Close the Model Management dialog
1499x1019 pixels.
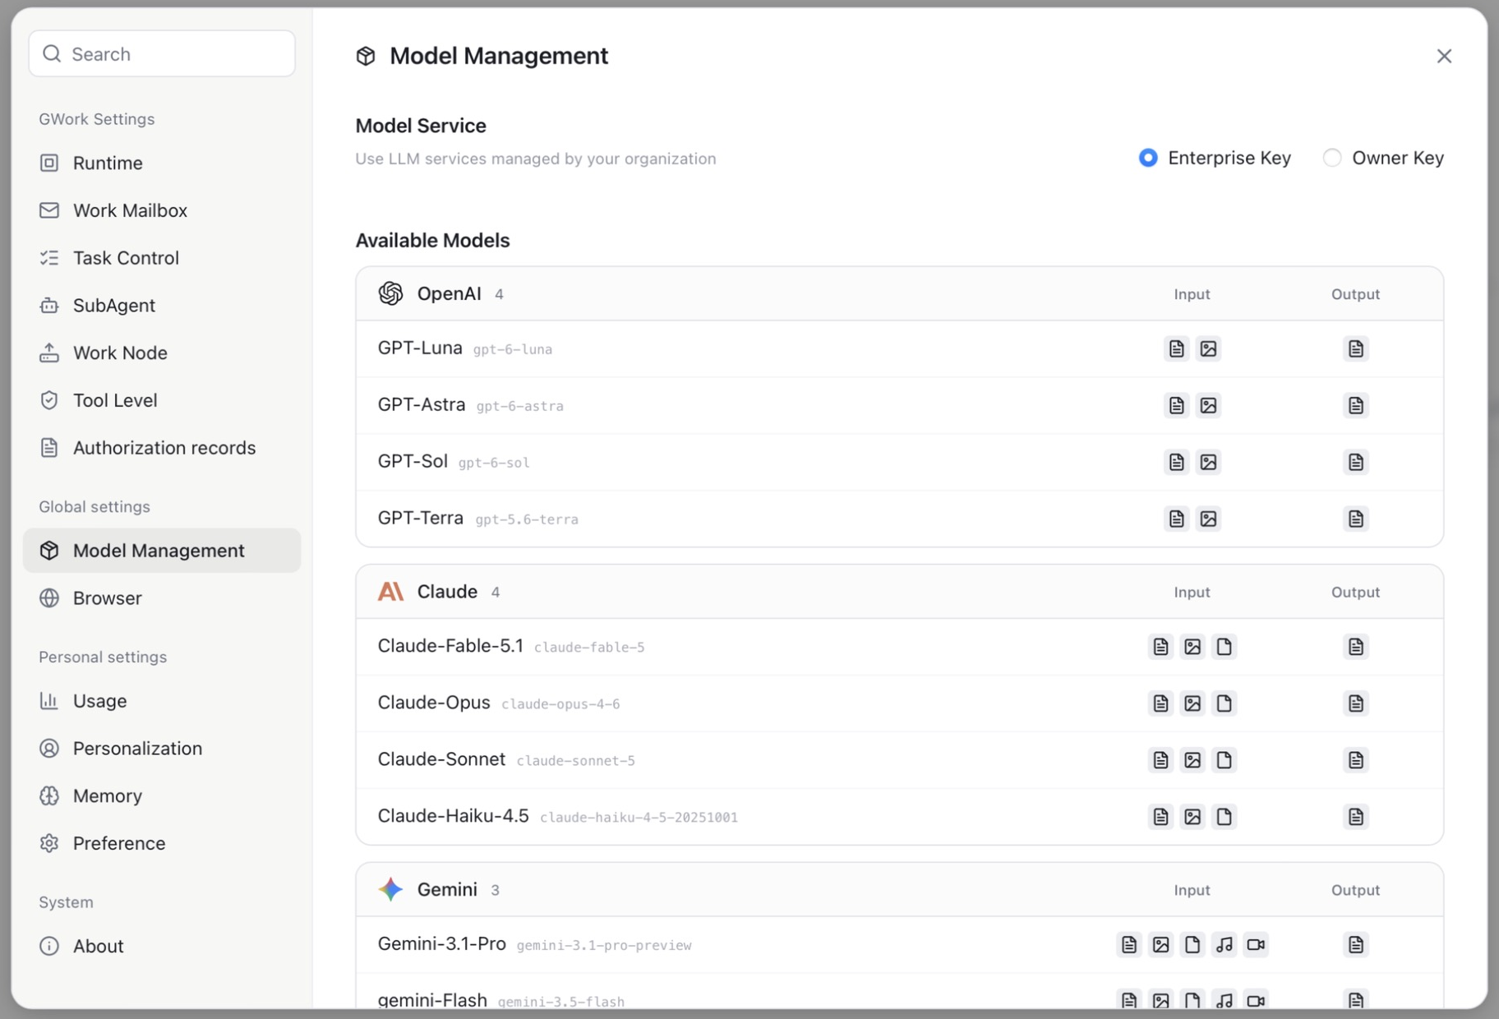[1444, 56]
